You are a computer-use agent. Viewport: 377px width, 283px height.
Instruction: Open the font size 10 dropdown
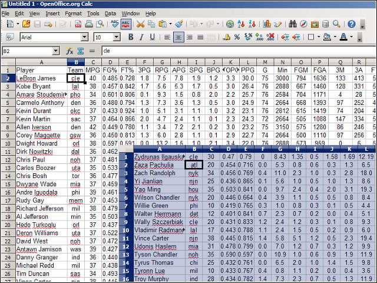(x=117, y=37)
